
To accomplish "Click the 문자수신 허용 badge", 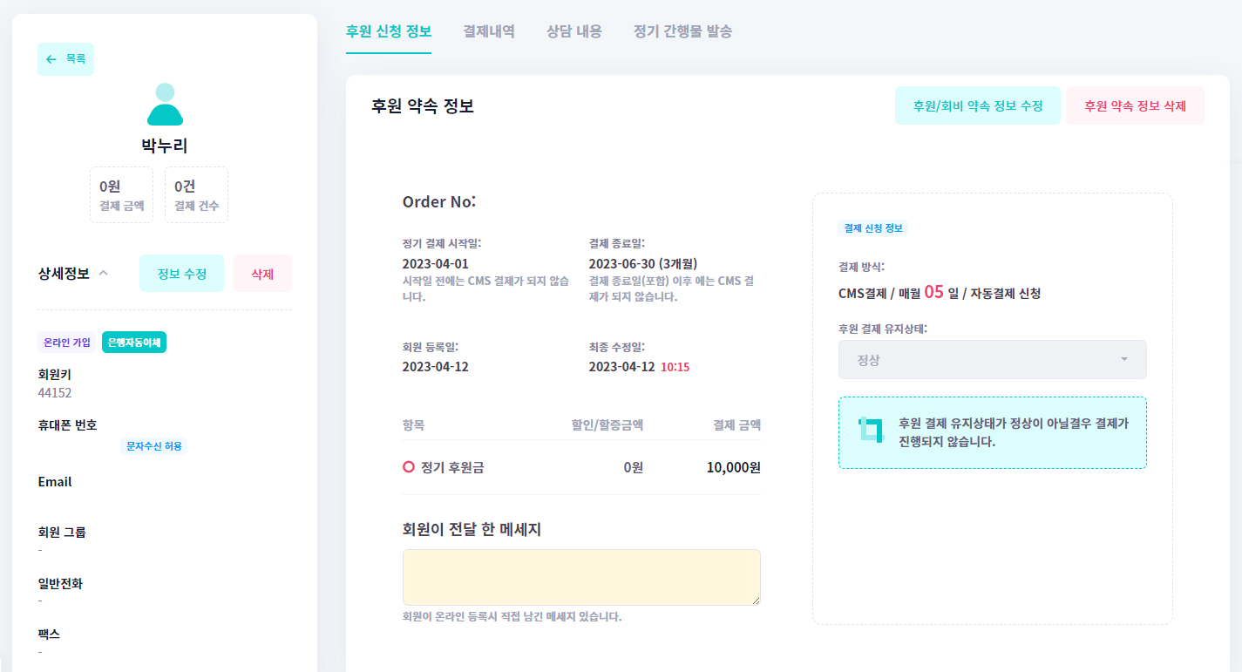I will click(x=154, y=446).
